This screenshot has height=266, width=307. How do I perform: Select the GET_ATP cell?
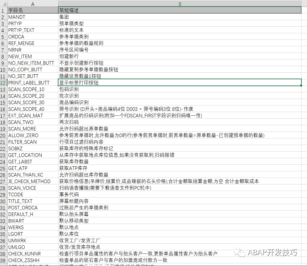click(x=33, y=168)
